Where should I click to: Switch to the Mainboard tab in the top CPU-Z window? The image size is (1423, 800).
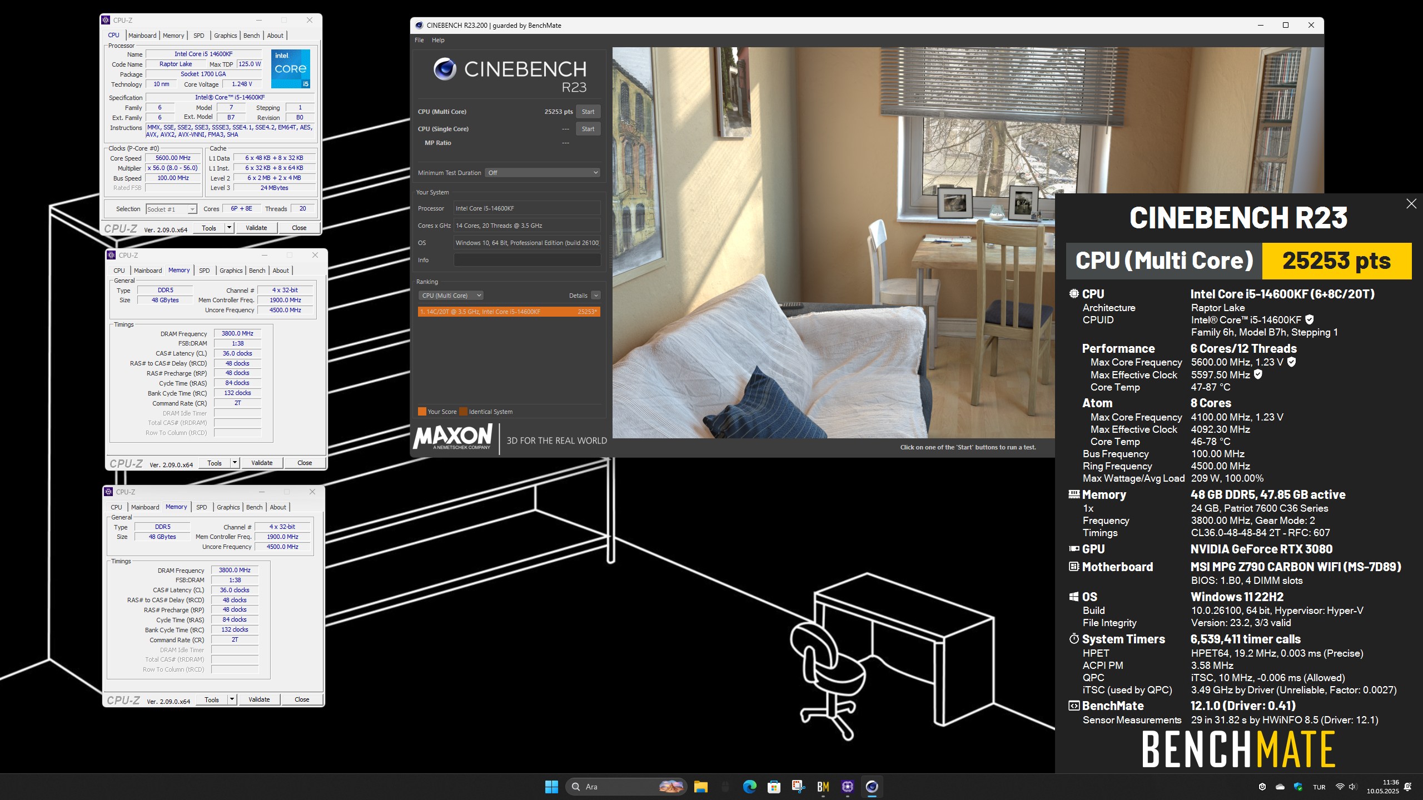[142, 36]
